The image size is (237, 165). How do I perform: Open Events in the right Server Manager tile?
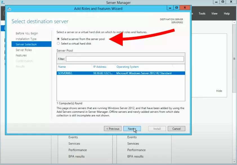point(132,137)
